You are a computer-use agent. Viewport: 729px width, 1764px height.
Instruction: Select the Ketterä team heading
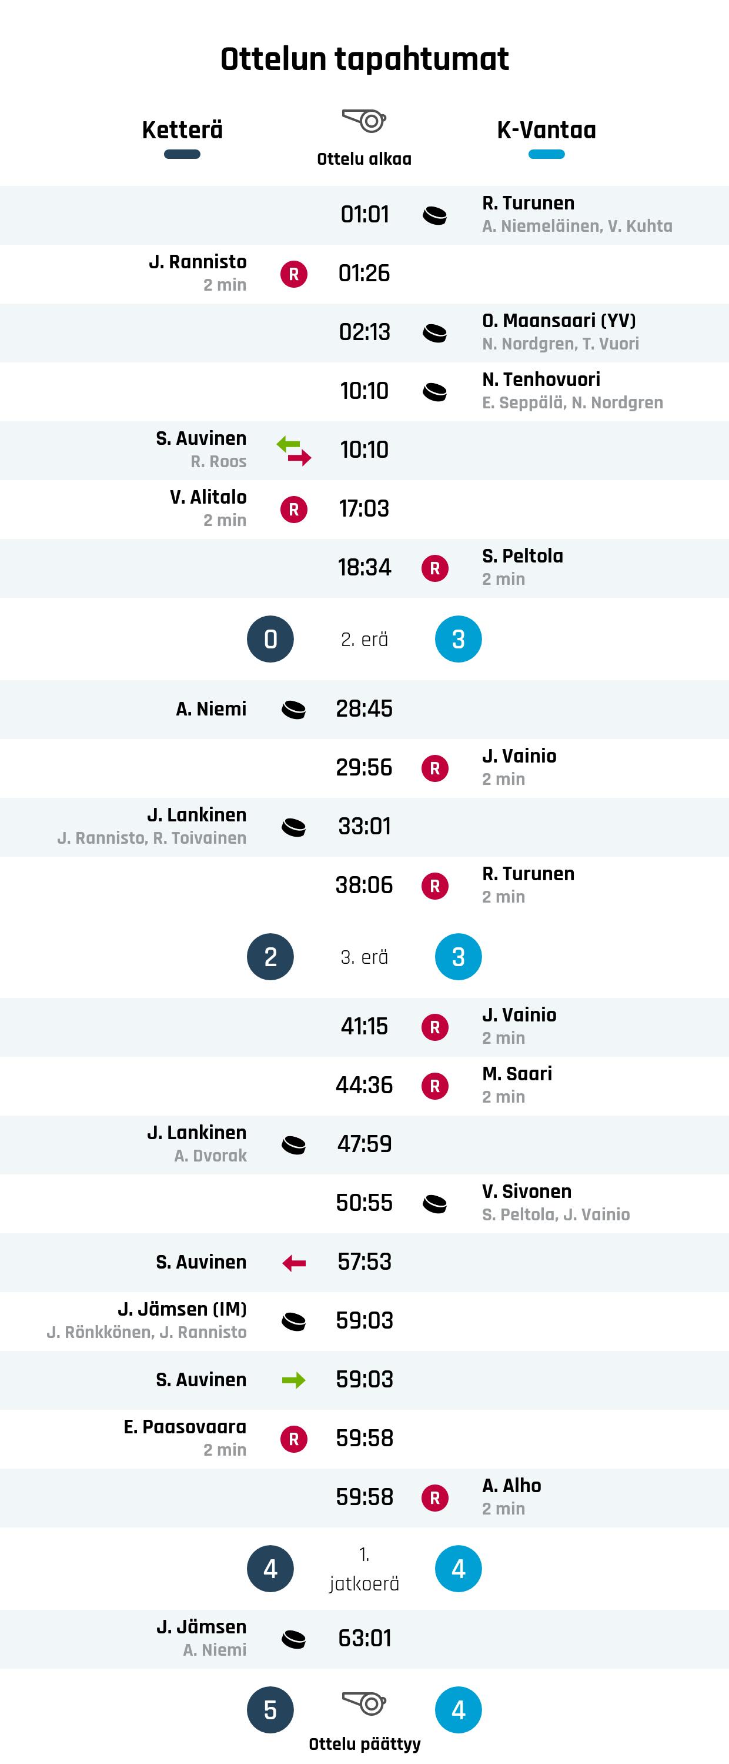click(x=182, y=130)
